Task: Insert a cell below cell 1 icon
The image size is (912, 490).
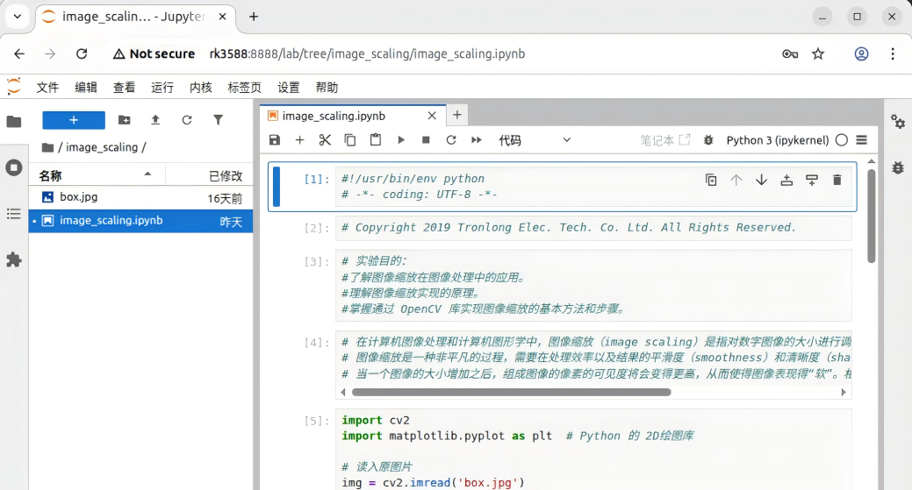Action: point(812,180)
